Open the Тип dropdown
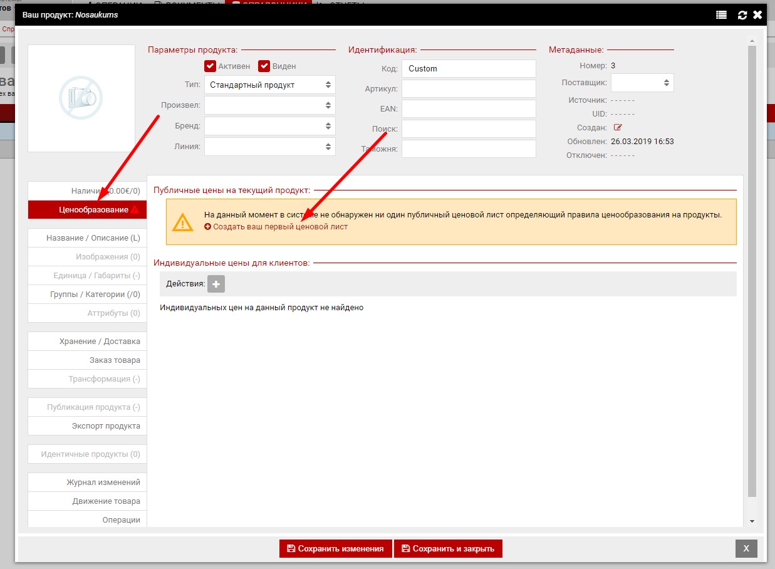The image size is (775, 569). [269, 85]
